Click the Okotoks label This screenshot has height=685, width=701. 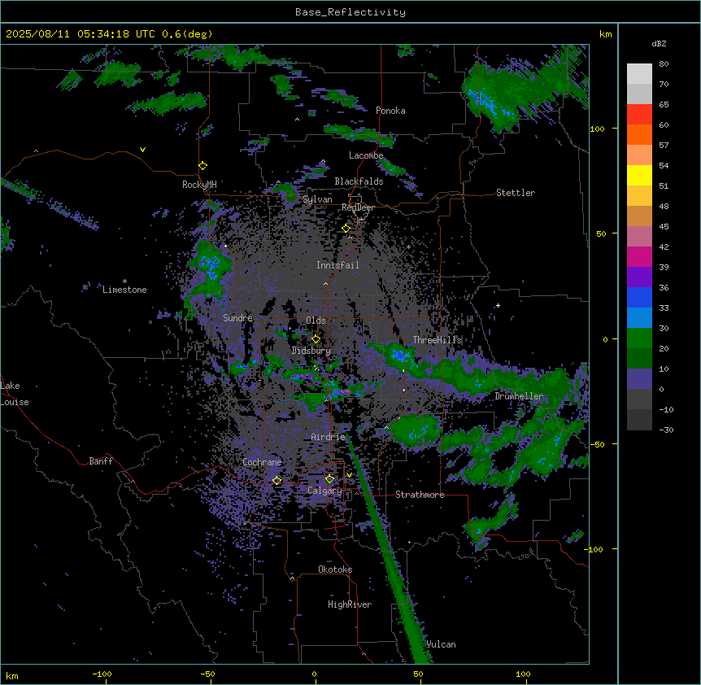coord(335,569)
